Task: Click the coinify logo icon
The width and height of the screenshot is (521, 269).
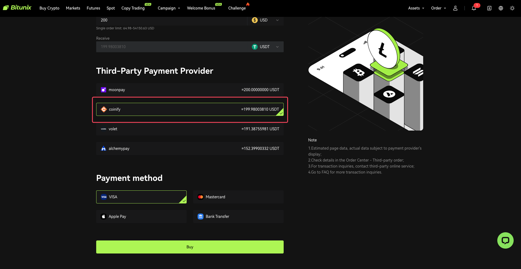Action: point(104,109)
